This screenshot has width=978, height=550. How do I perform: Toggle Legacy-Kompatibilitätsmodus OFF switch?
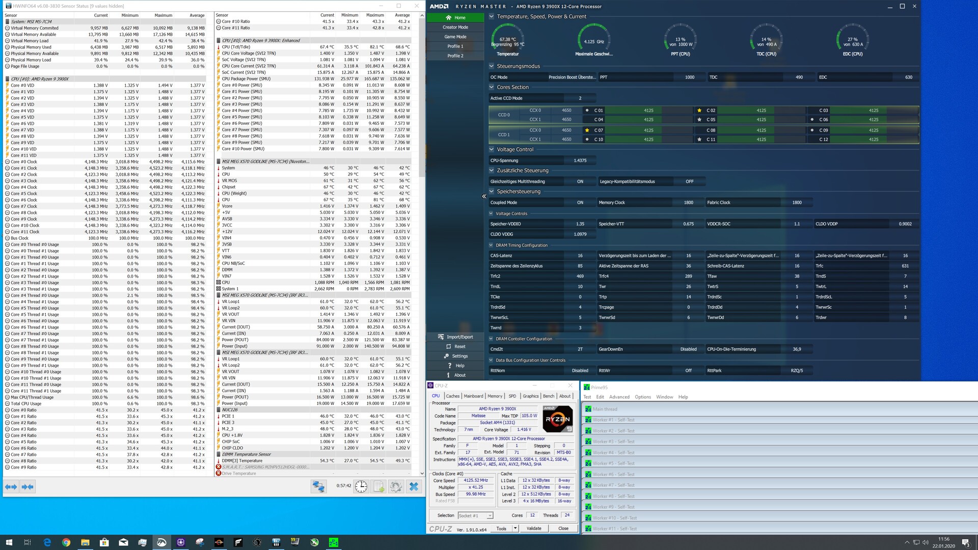click(x=689, y=181)
